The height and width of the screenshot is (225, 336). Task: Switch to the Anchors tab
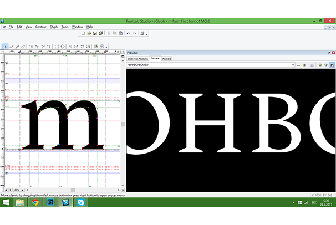click(x=166, y=58)
